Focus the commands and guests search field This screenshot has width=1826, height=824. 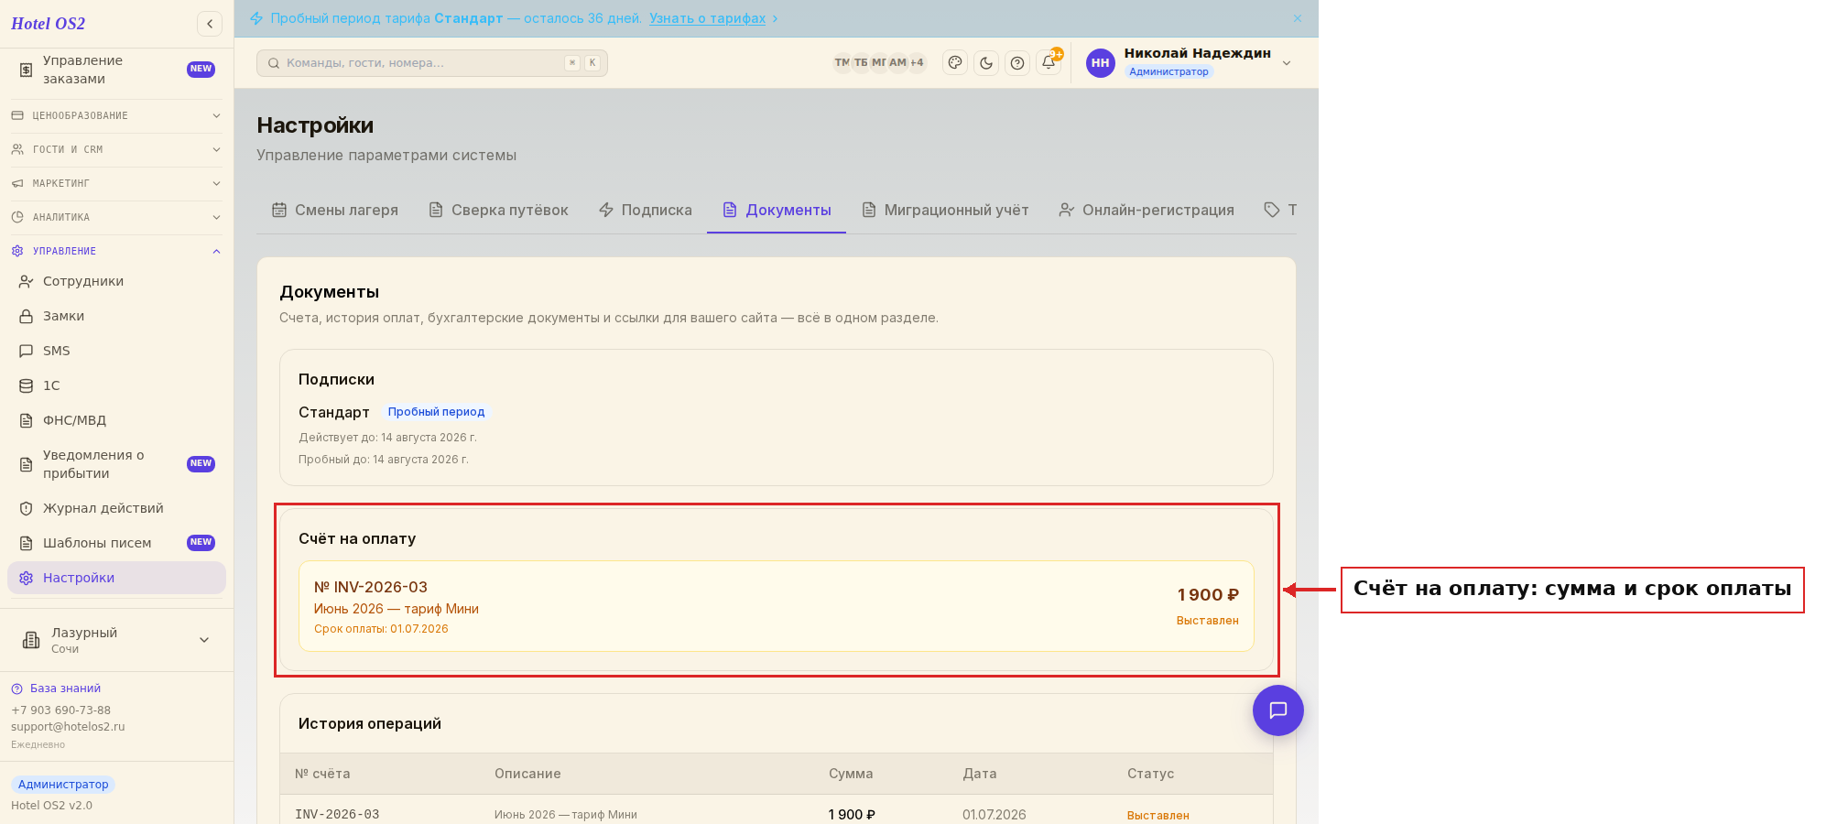pos(431,63)
